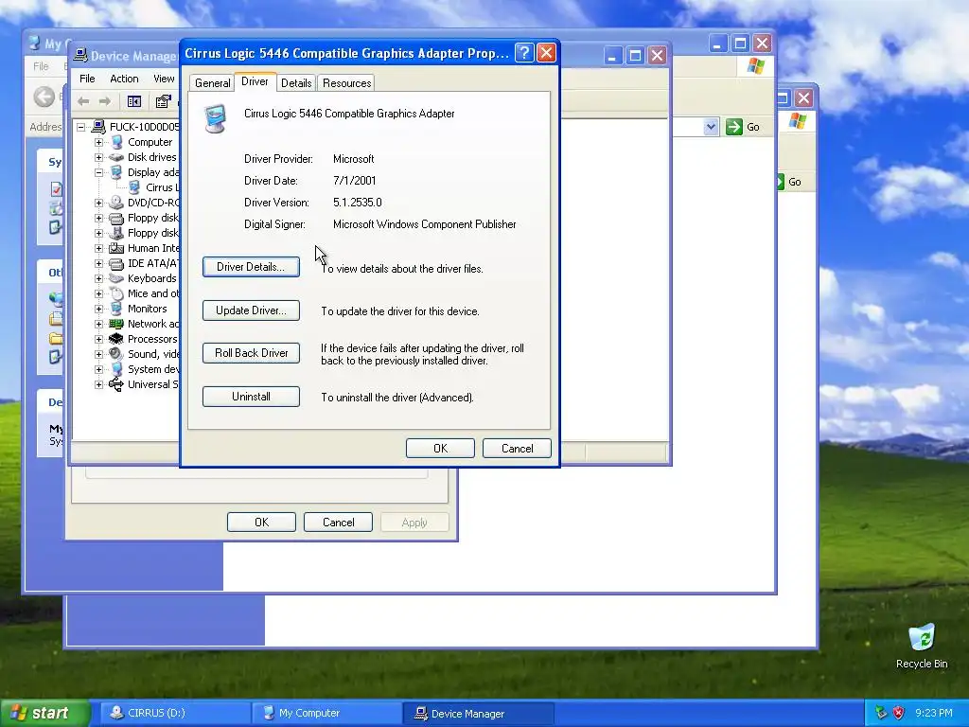
Task: Switch to Device Manager taskbar button
Action: [x=478, y=713]
